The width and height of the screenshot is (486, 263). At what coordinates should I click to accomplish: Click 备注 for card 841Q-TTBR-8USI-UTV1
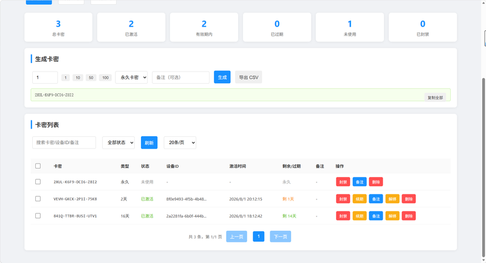tap(376, 216)
